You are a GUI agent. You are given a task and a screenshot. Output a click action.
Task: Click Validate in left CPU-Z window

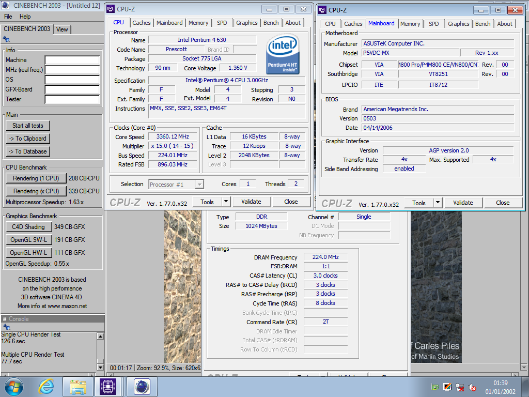tap(252, 202)
